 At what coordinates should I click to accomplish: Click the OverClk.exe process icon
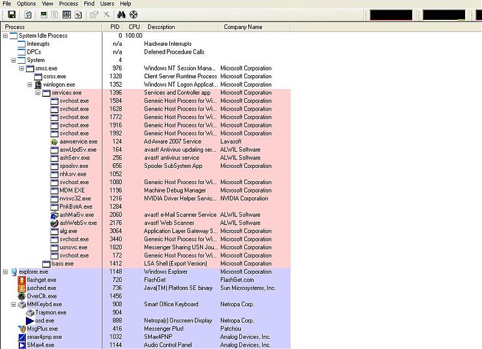22,296
